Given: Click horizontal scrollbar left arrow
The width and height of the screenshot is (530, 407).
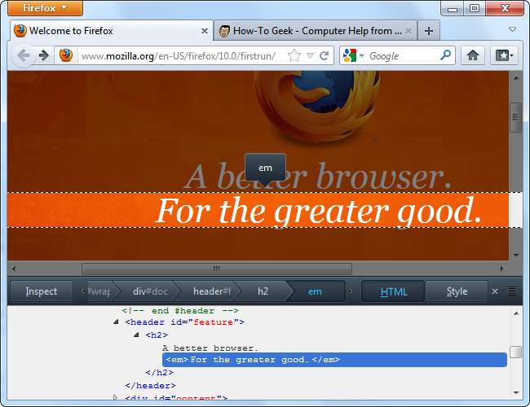Looking at the screenshot, I should (14, 269).
